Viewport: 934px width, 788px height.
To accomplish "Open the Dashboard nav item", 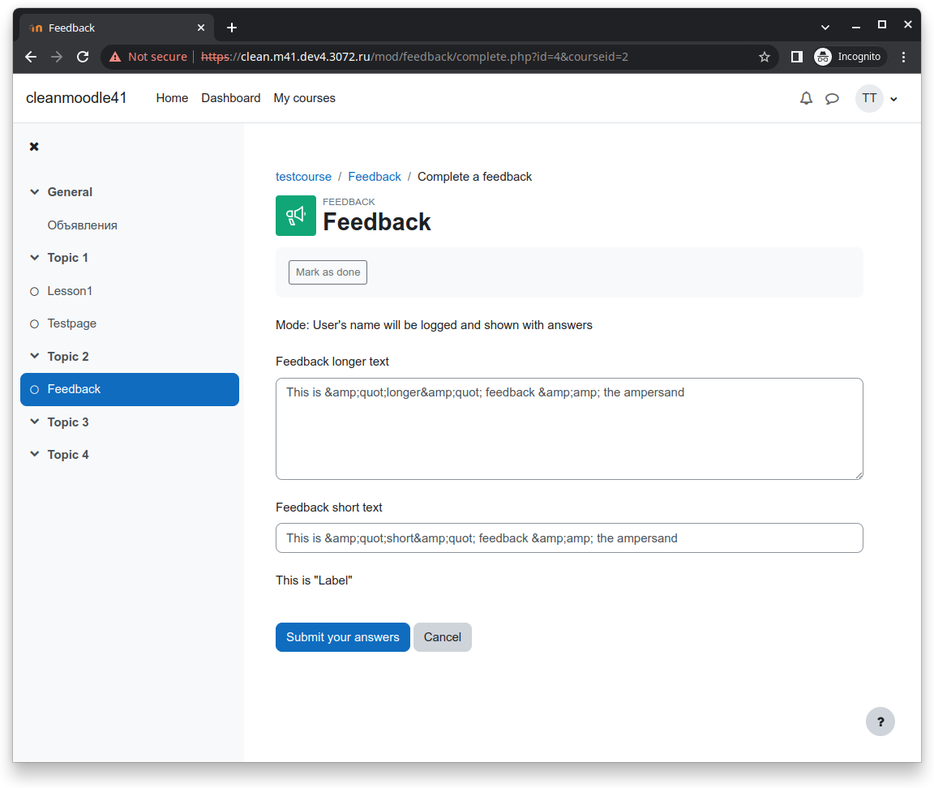I will tap(230, 98).
